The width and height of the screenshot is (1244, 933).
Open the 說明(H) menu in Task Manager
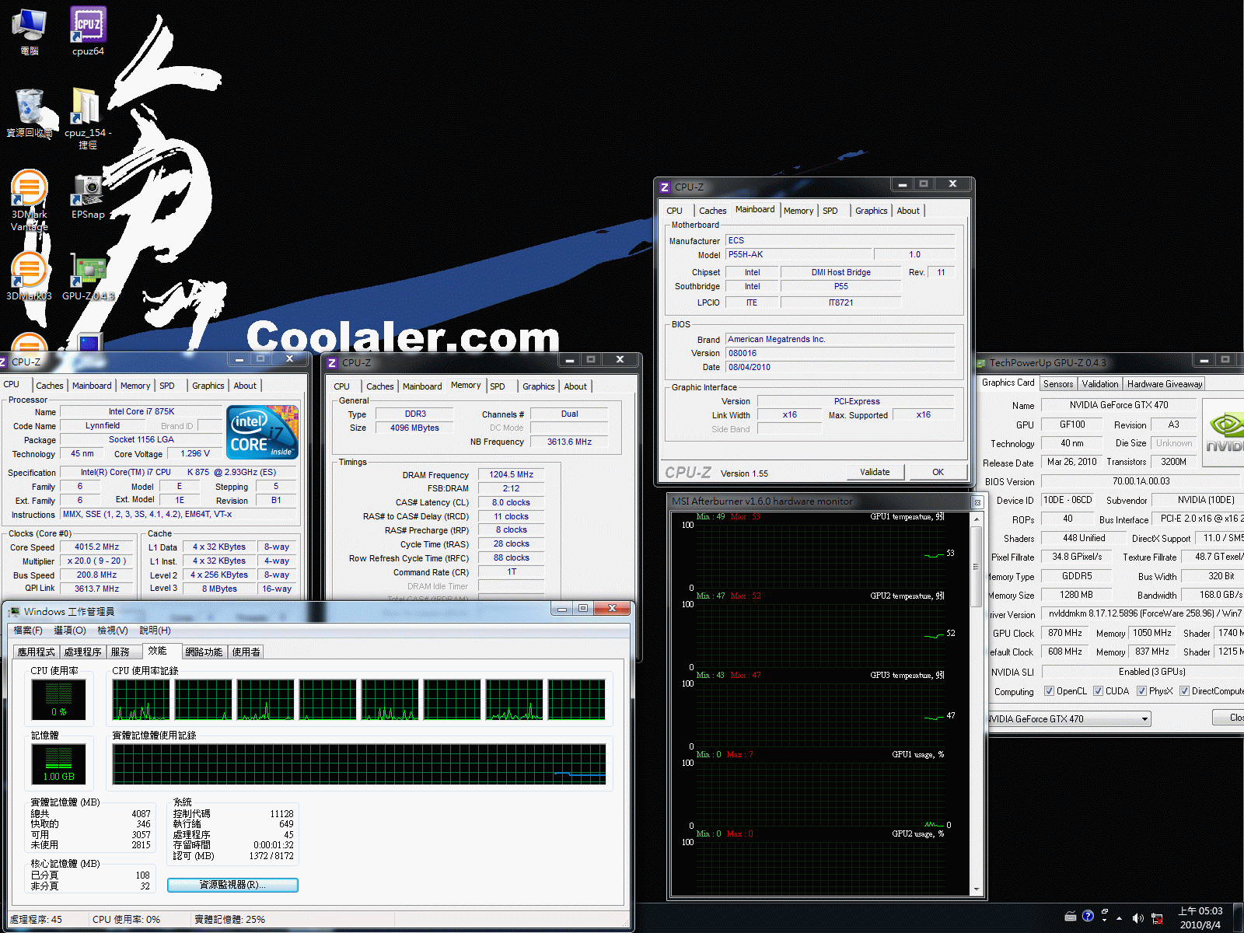[155, 631]
